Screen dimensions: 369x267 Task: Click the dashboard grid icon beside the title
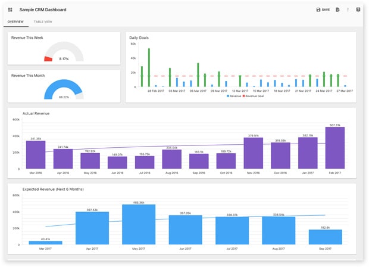click(x=10, y=10)
